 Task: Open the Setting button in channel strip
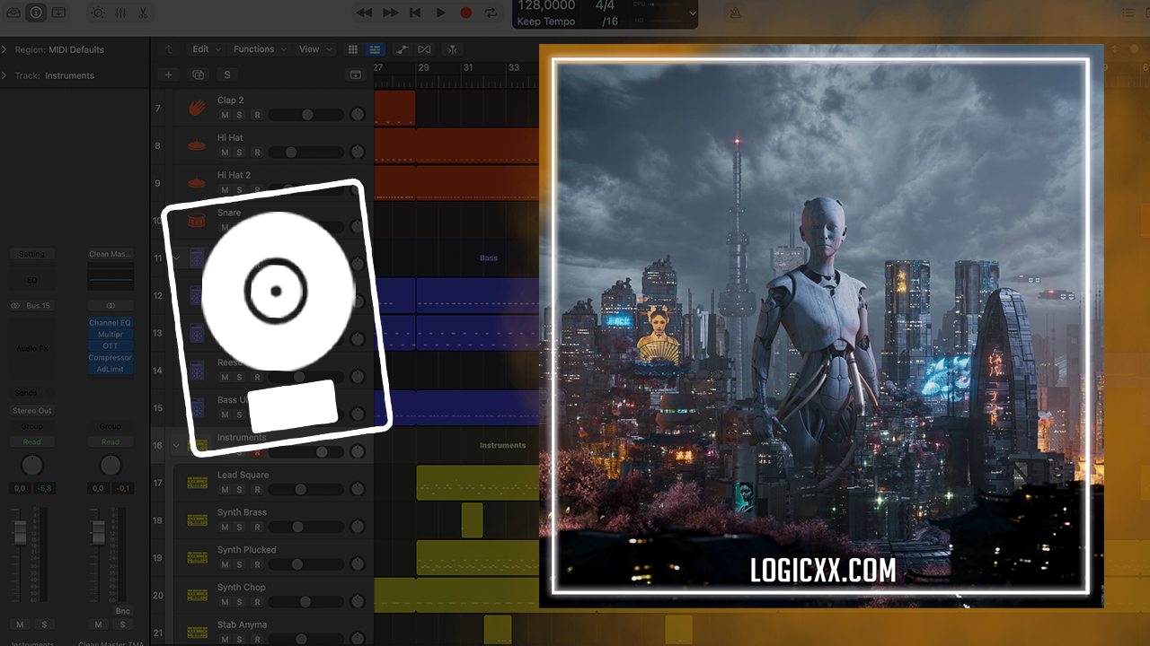pos(31,254)
